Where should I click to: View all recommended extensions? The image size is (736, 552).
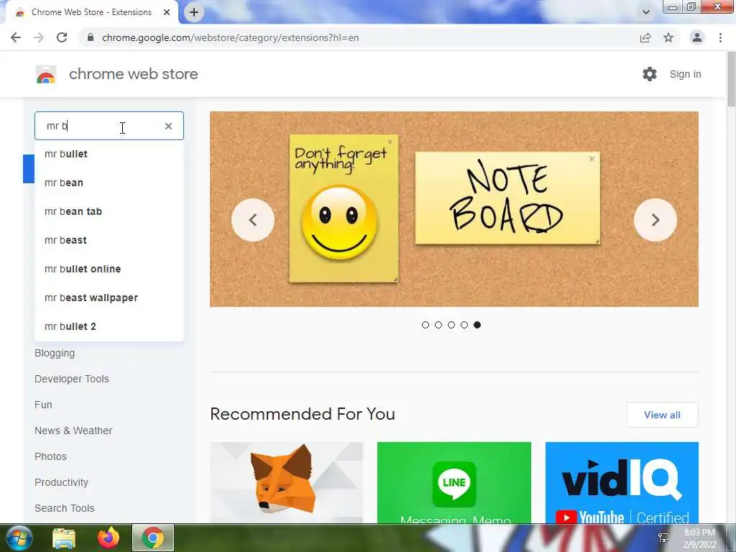662,415
